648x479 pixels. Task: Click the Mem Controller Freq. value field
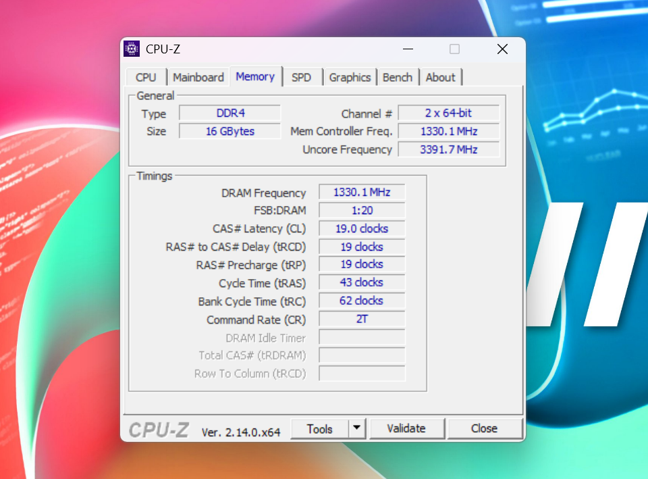point(449,131)
